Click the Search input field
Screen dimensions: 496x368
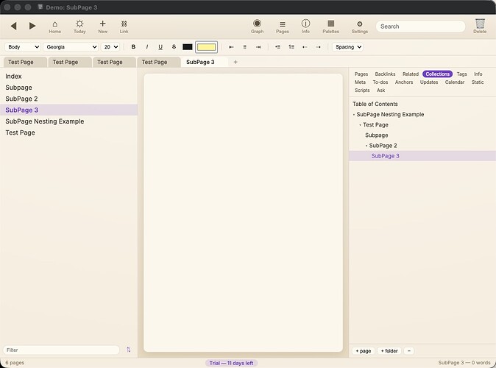pyautogui.click(x=420, y=26)
